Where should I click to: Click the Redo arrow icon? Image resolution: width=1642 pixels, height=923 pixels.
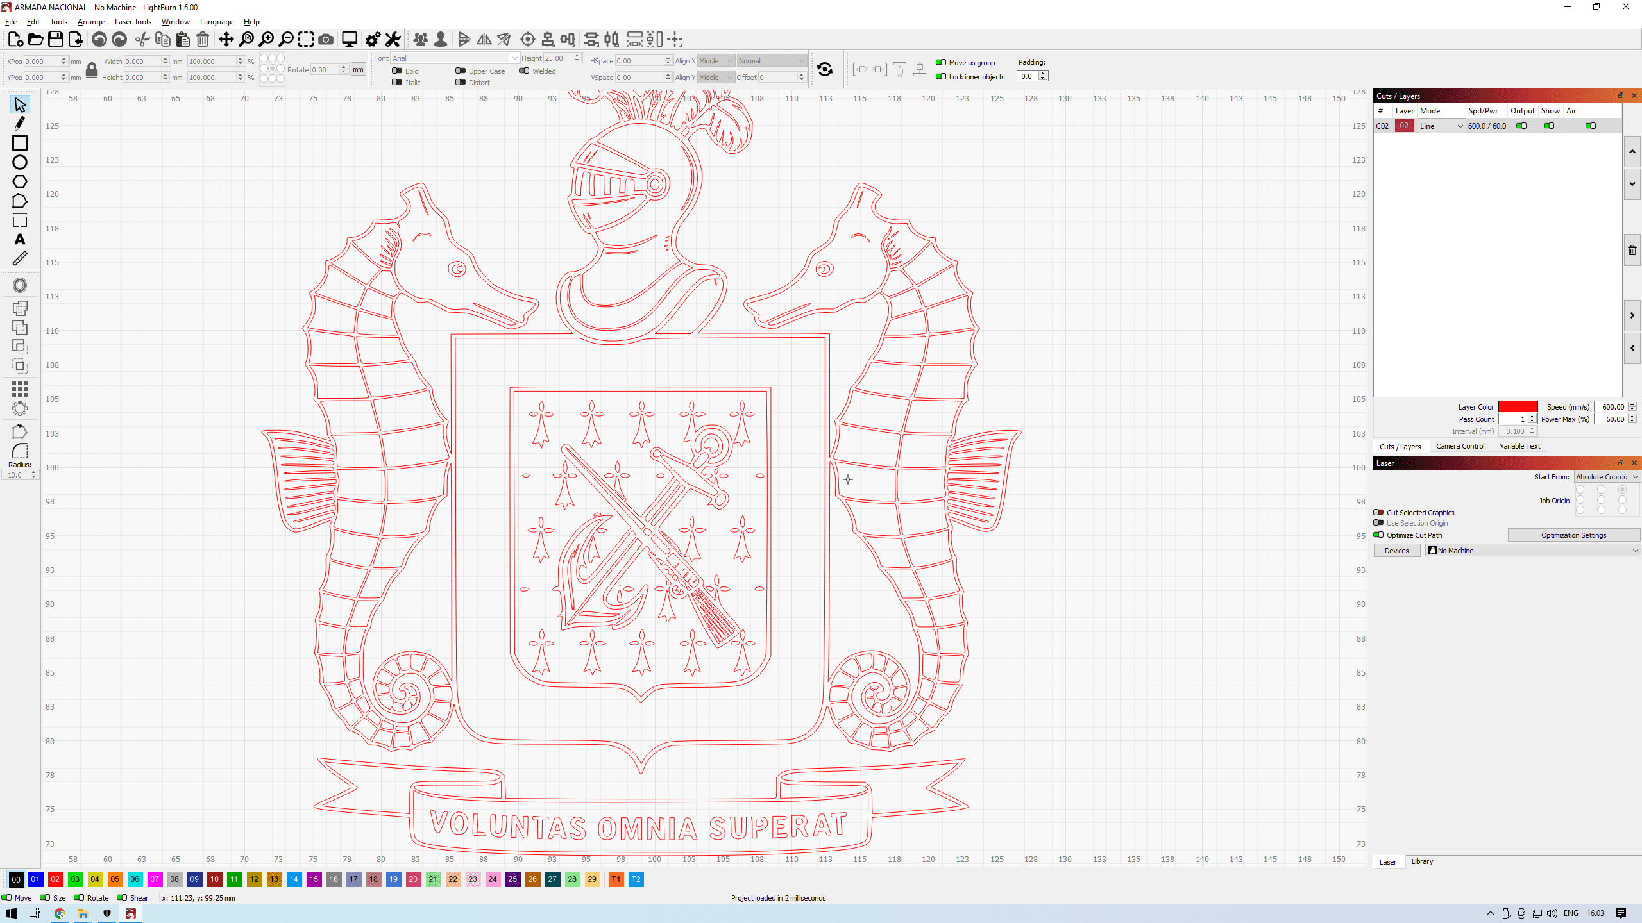click(x=119, y=40)
